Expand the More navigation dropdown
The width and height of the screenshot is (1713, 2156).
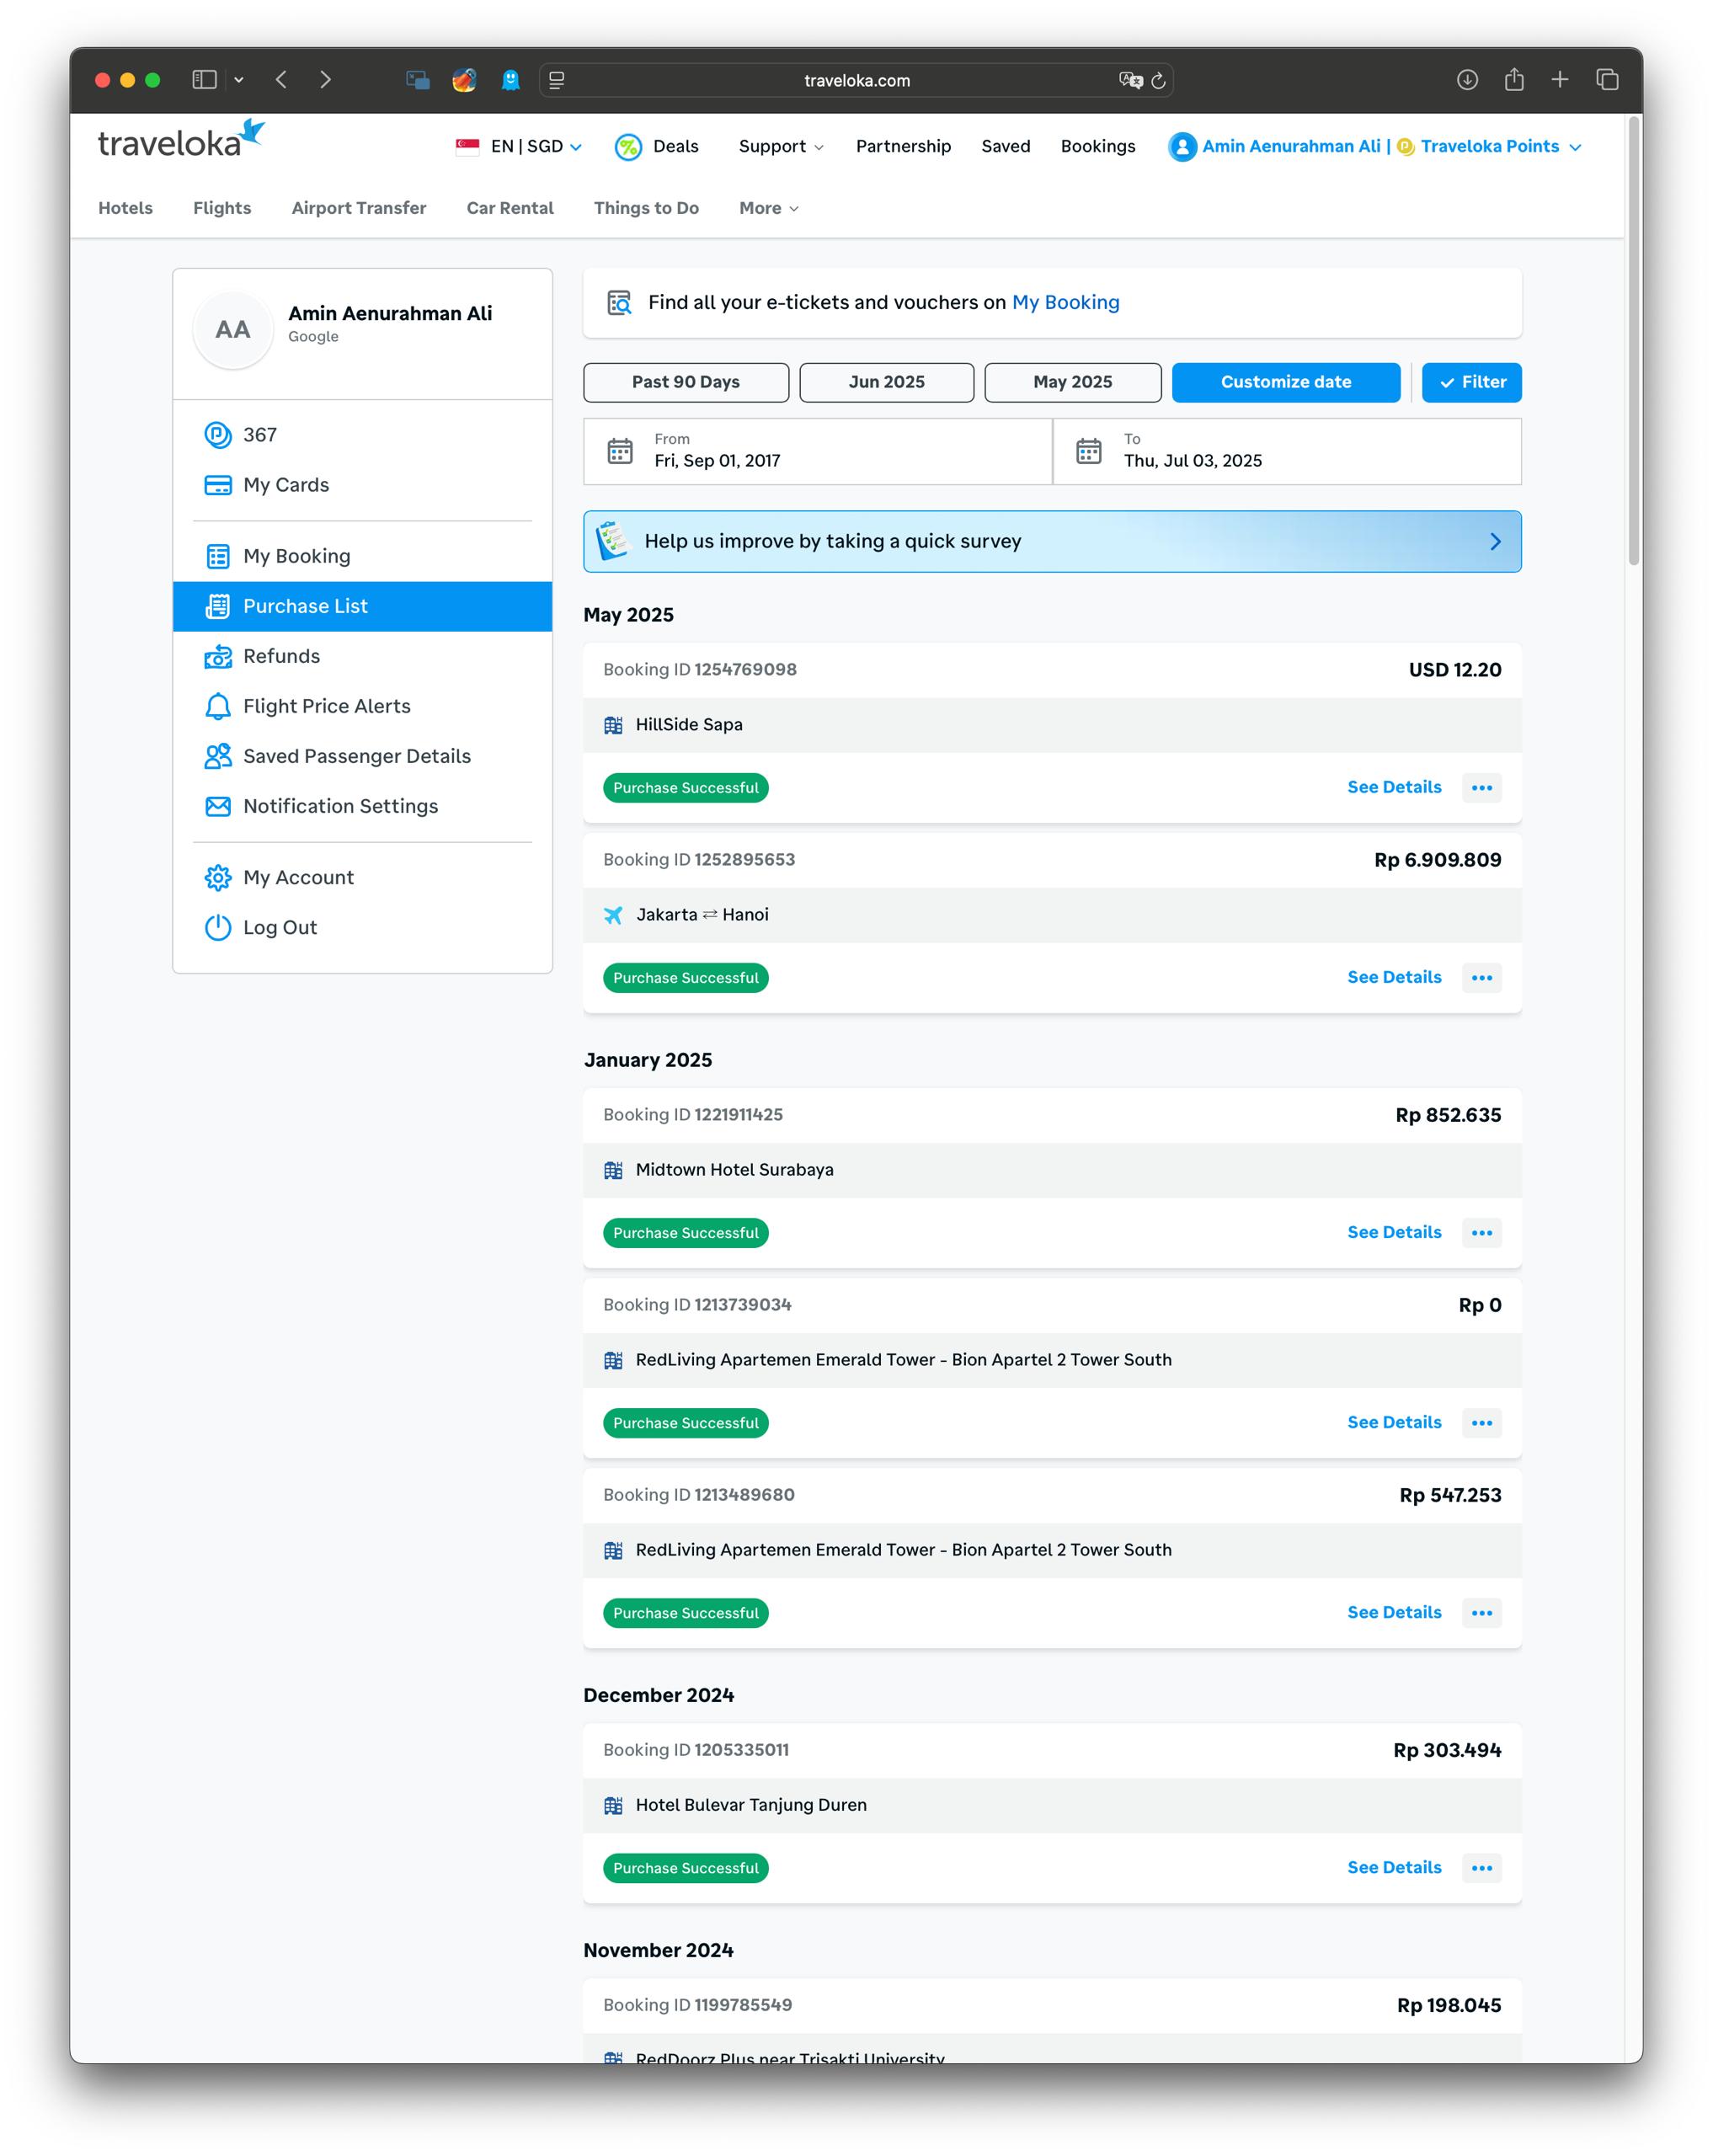[x=768, y=208]
